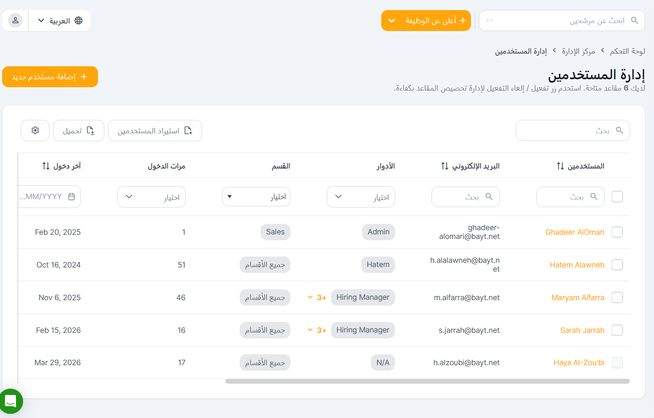Click the horizontal table scrollbar
This screenshot has width=654, height=418.
tap(427, 381)
